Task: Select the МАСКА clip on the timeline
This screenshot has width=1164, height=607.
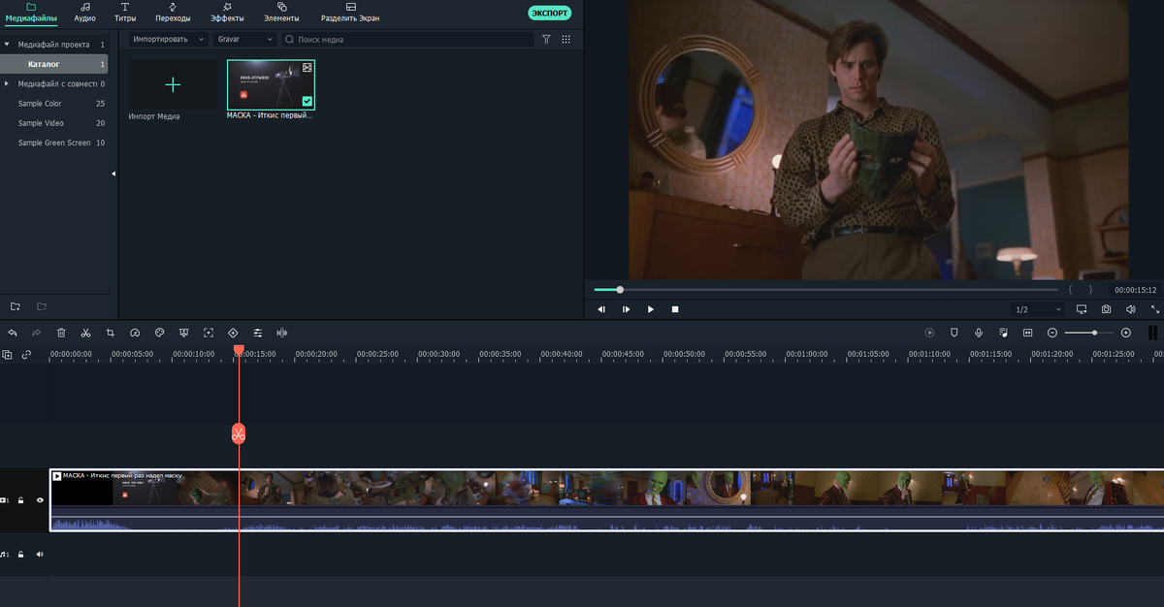Action: click(606, 500)
